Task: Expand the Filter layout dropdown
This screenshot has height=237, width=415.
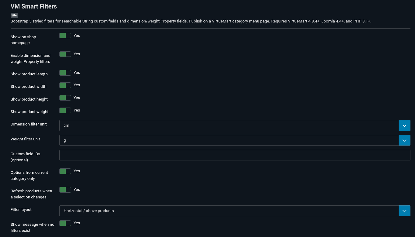Action: (235, 211)
